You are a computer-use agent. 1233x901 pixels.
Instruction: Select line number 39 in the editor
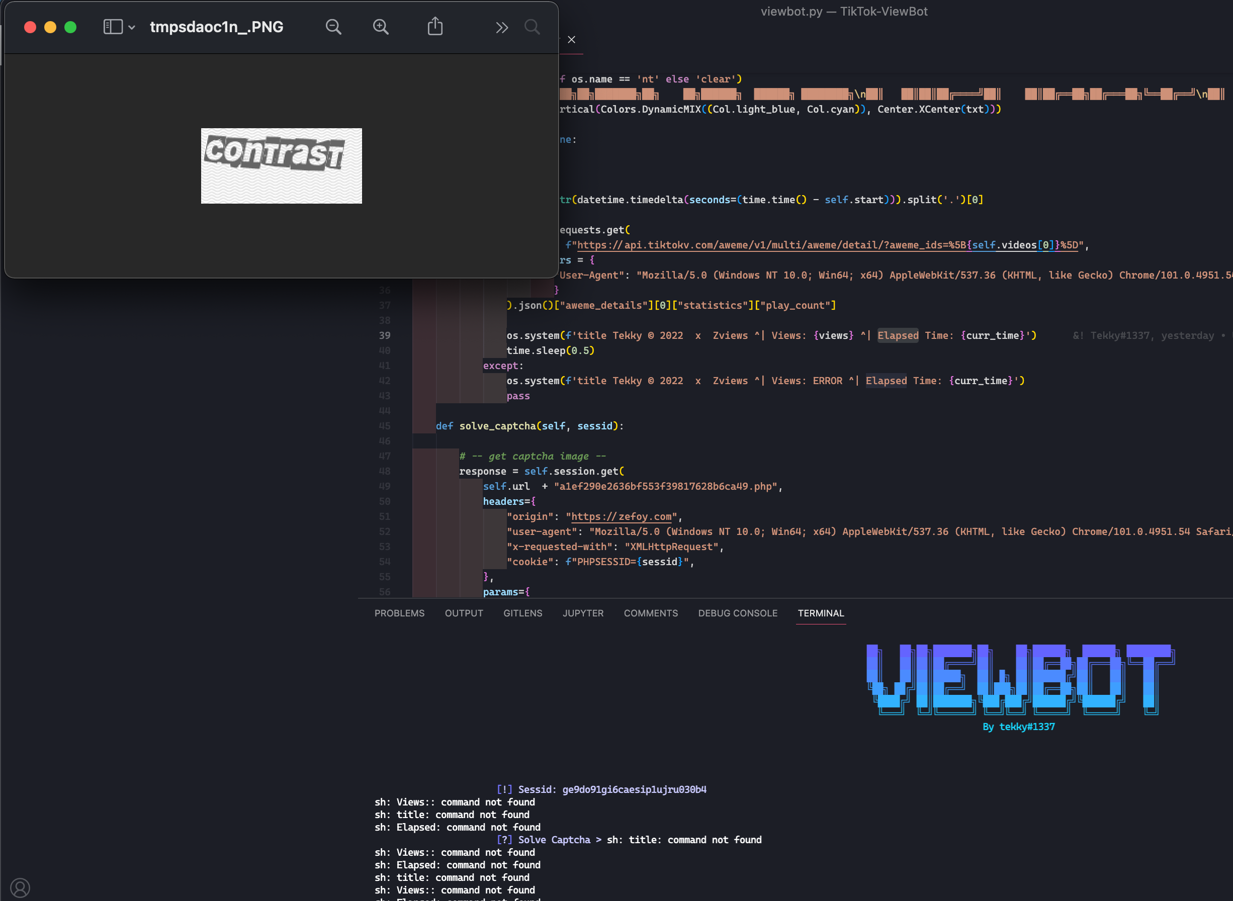coord(385,335)
